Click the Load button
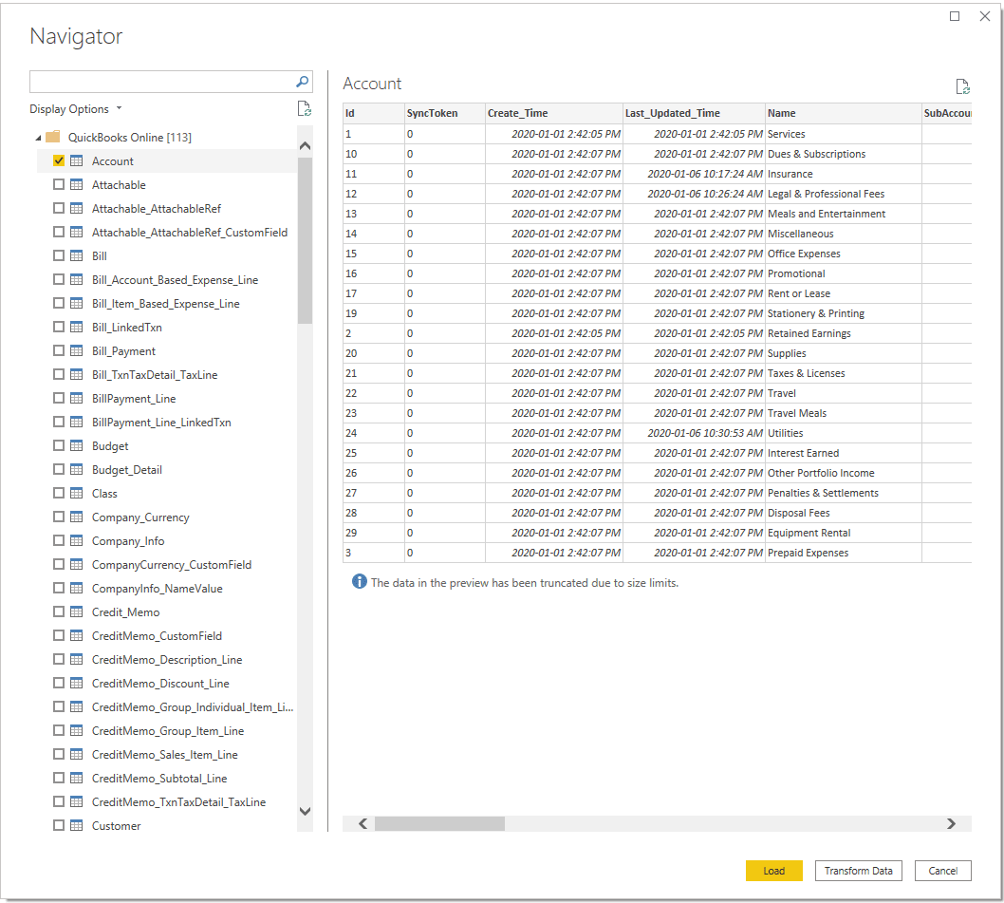 pos(773,870)
